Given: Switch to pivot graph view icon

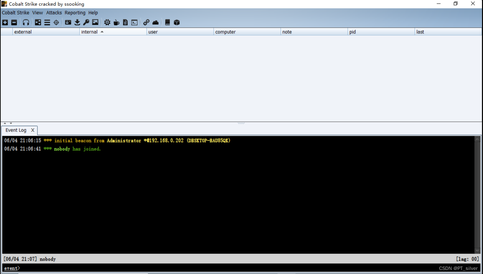Looking at the screenshot, I should [x=38, y=22].
